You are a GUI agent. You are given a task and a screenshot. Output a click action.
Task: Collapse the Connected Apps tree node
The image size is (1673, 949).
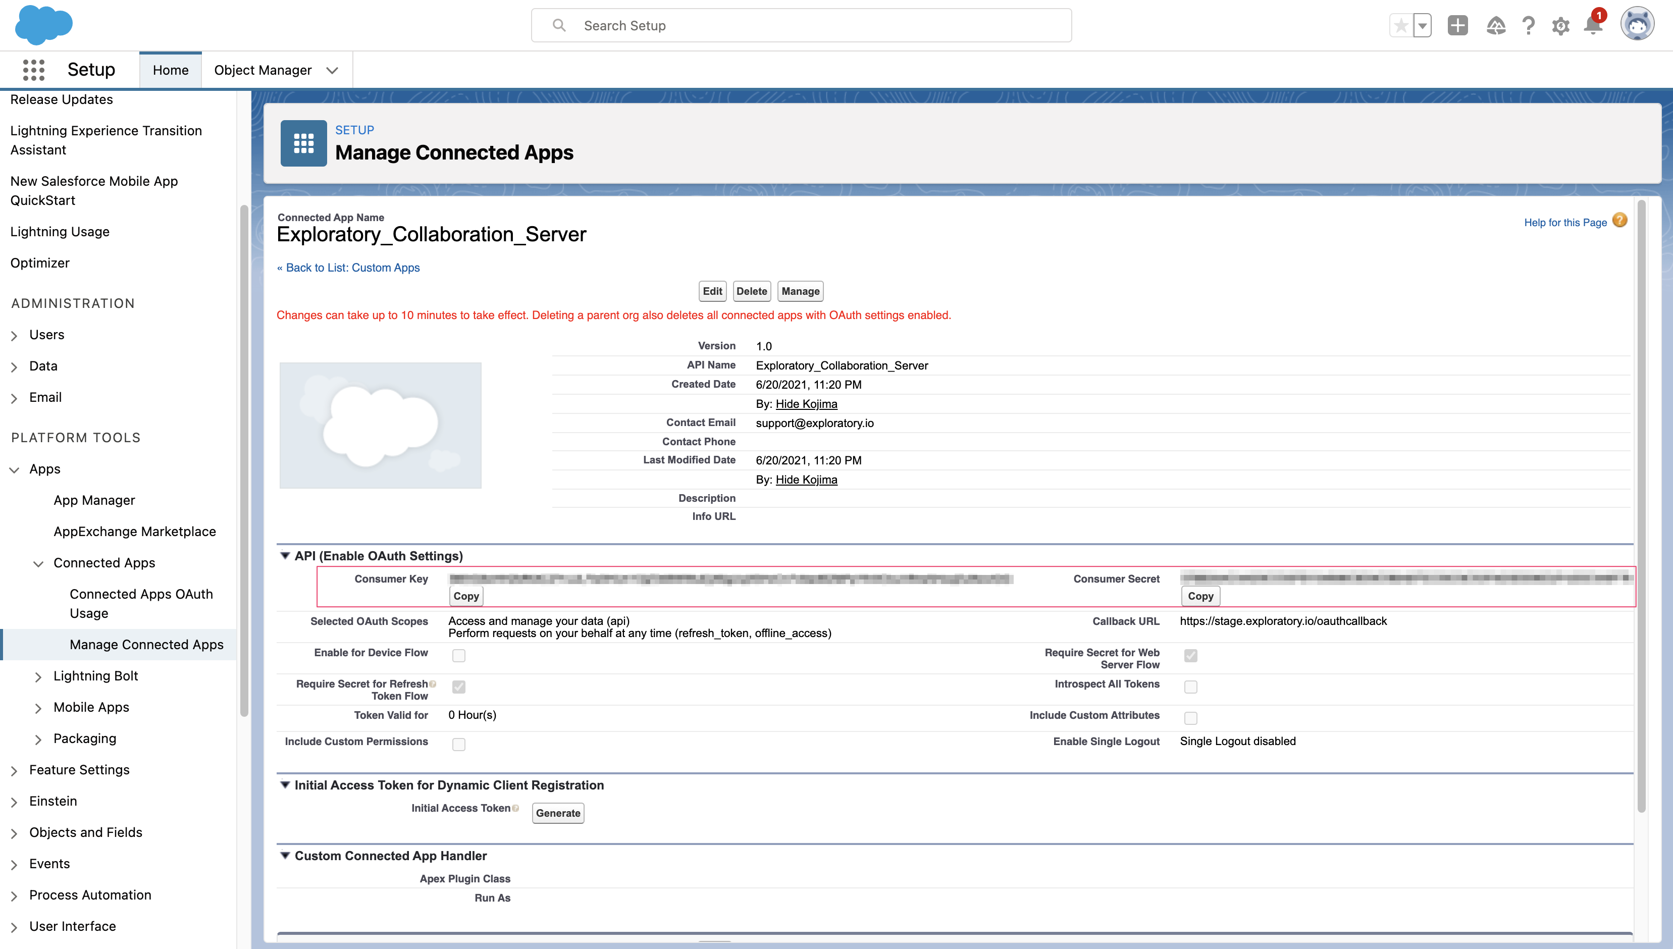click(38, 564)
